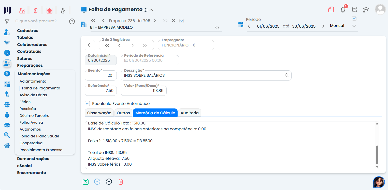The width and height of the screenshot is (388, 190).
Task: Click the back arrow button
Action: click(90, 45)
